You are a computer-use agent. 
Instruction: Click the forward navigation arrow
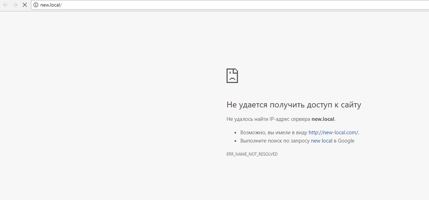[15, 5]
